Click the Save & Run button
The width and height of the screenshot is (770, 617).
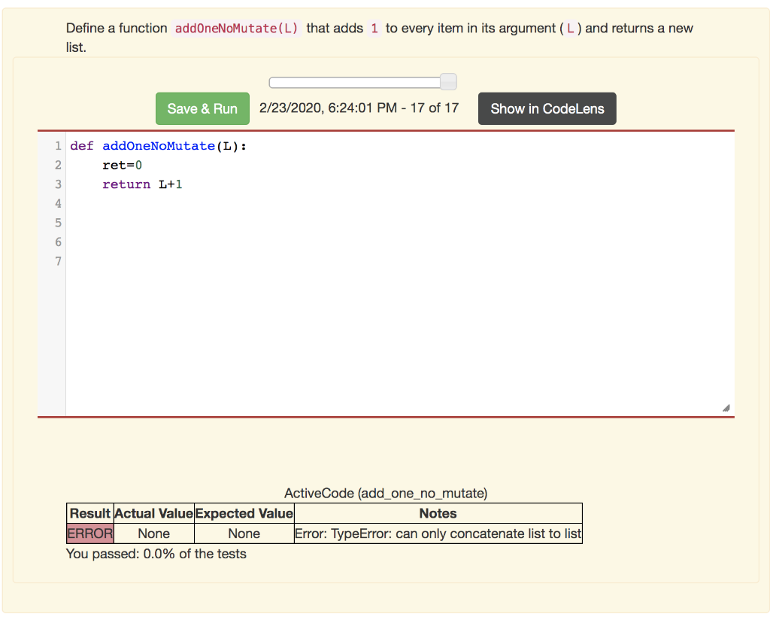pyautogui.click(x=202, y=108)
